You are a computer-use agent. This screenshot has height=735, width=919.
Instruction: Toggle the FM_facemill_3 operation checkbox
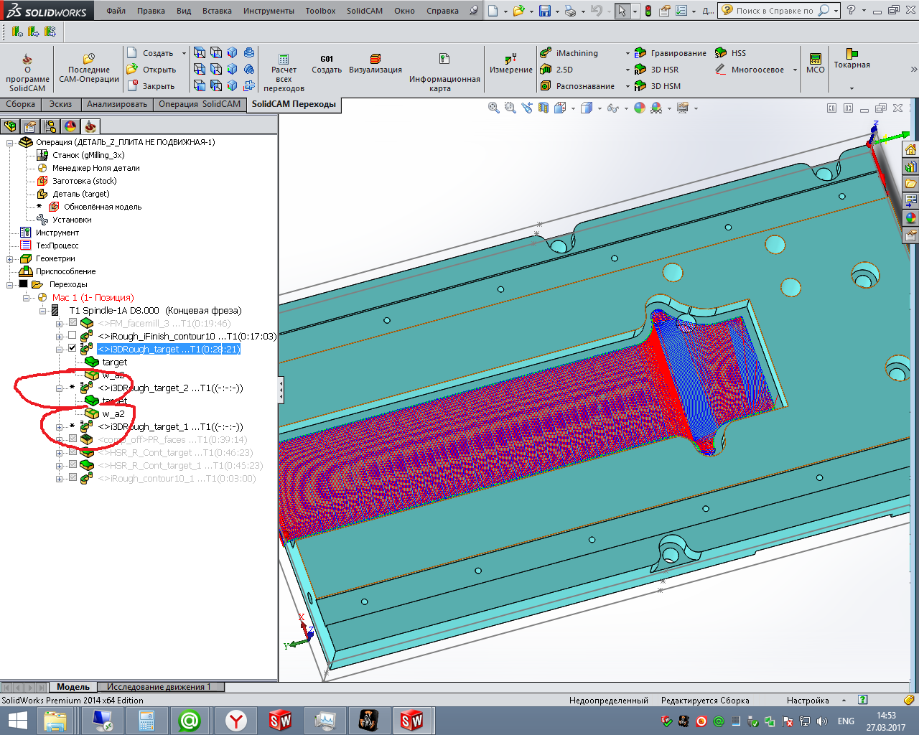(73, 323)
